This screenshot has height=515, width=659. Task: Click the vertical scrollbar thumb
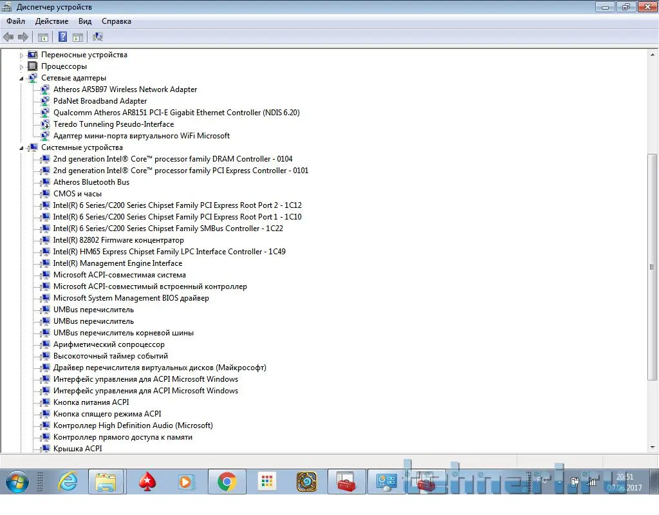pos(653,267)
